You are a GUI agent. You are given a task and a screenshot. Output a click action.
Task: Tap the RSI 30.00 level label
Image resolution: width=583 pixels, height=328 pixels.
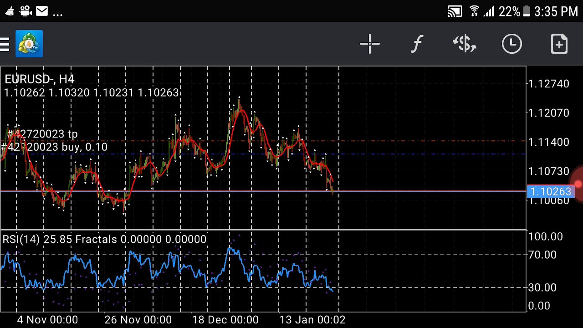tap(542, 288)
